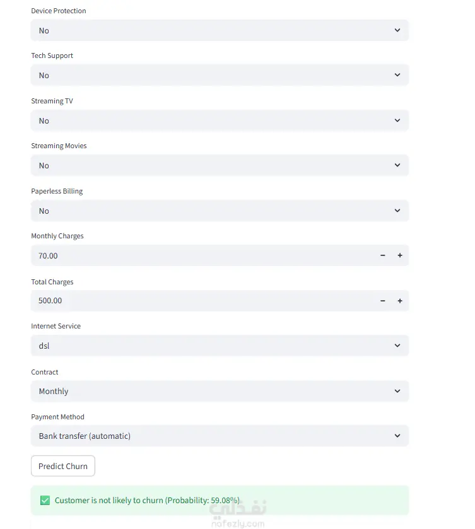Click the Predict Churn button
Screen dimensions: 475x529
point(63,466)
